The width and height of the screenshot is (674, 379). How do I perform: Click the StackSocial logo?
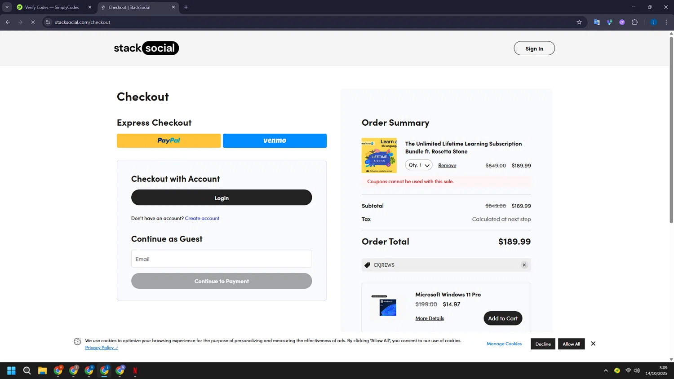(146, 48)
